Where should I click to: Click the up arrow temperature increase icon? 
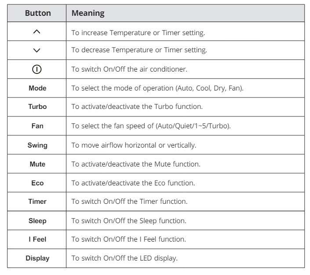pyautogui.click(x=37, y=32)
